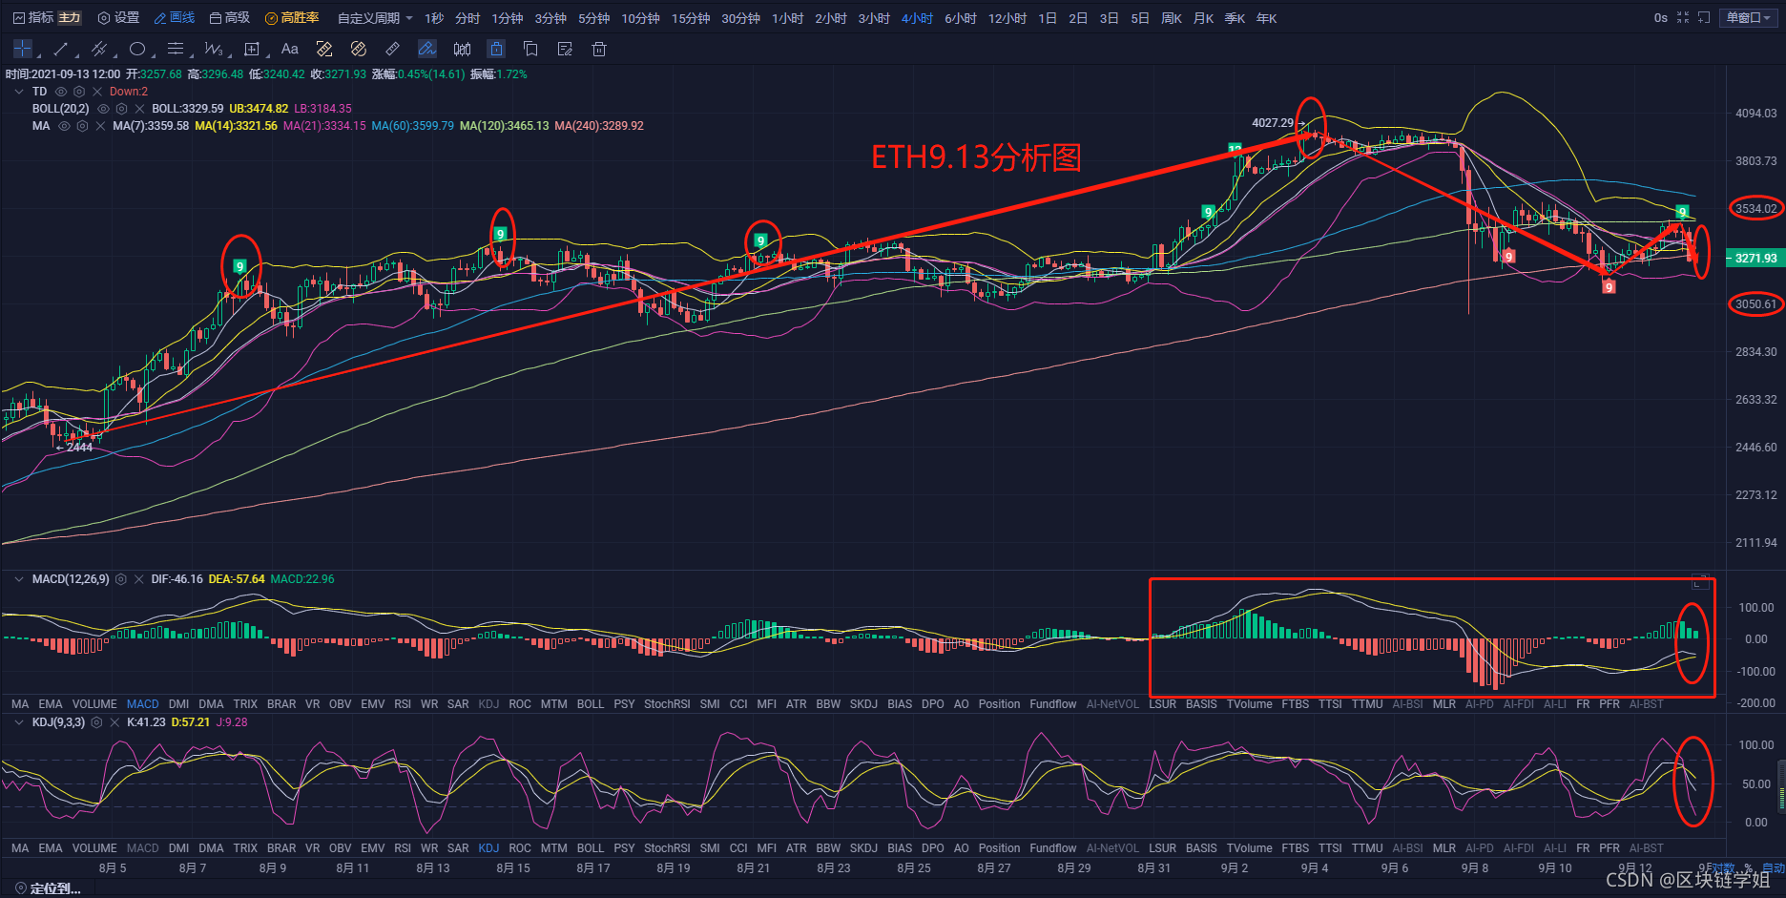Open settings gear of MA indicator
The height and width of the screenshot is (898, 1786).
coord(83,126)
